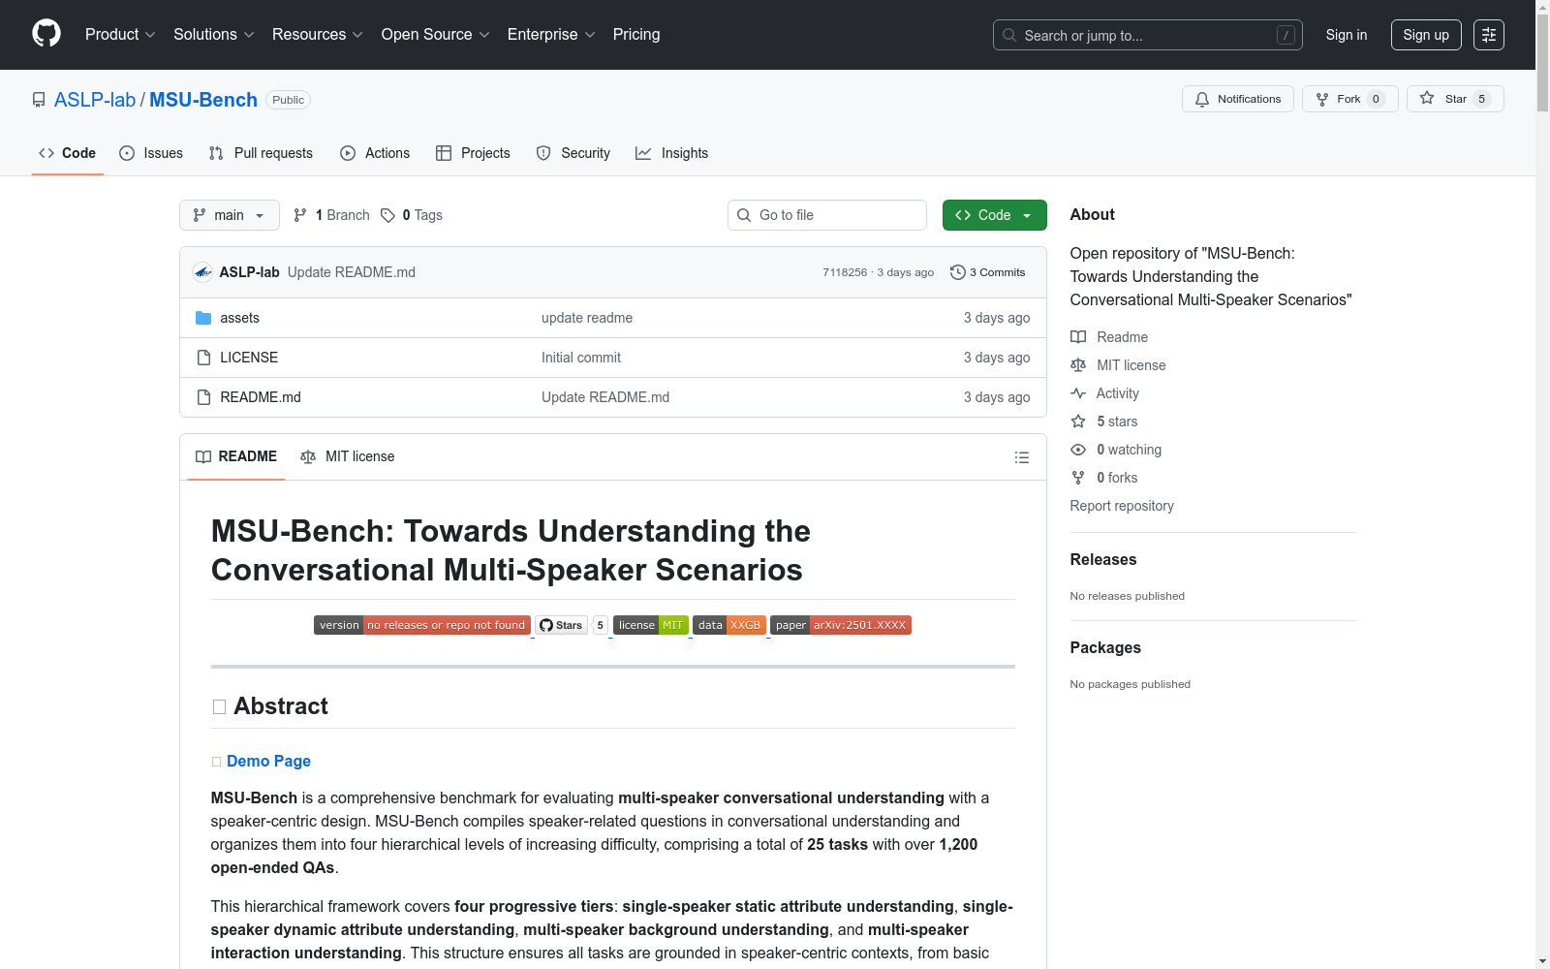Click the ASLP-lab avatar in commit row

coord(202,272)
